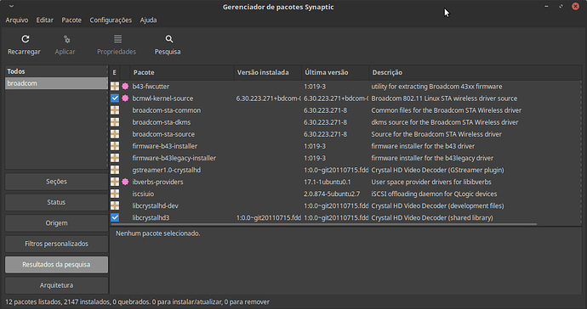Open the Ajuda menu

tap(148, 20)
